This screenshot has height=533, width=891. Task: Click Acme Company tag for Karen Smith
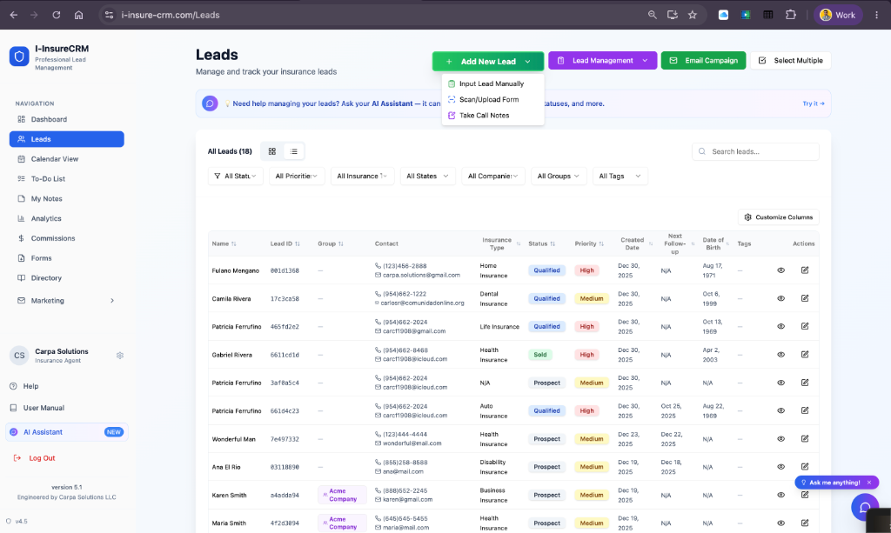(342, 495)
